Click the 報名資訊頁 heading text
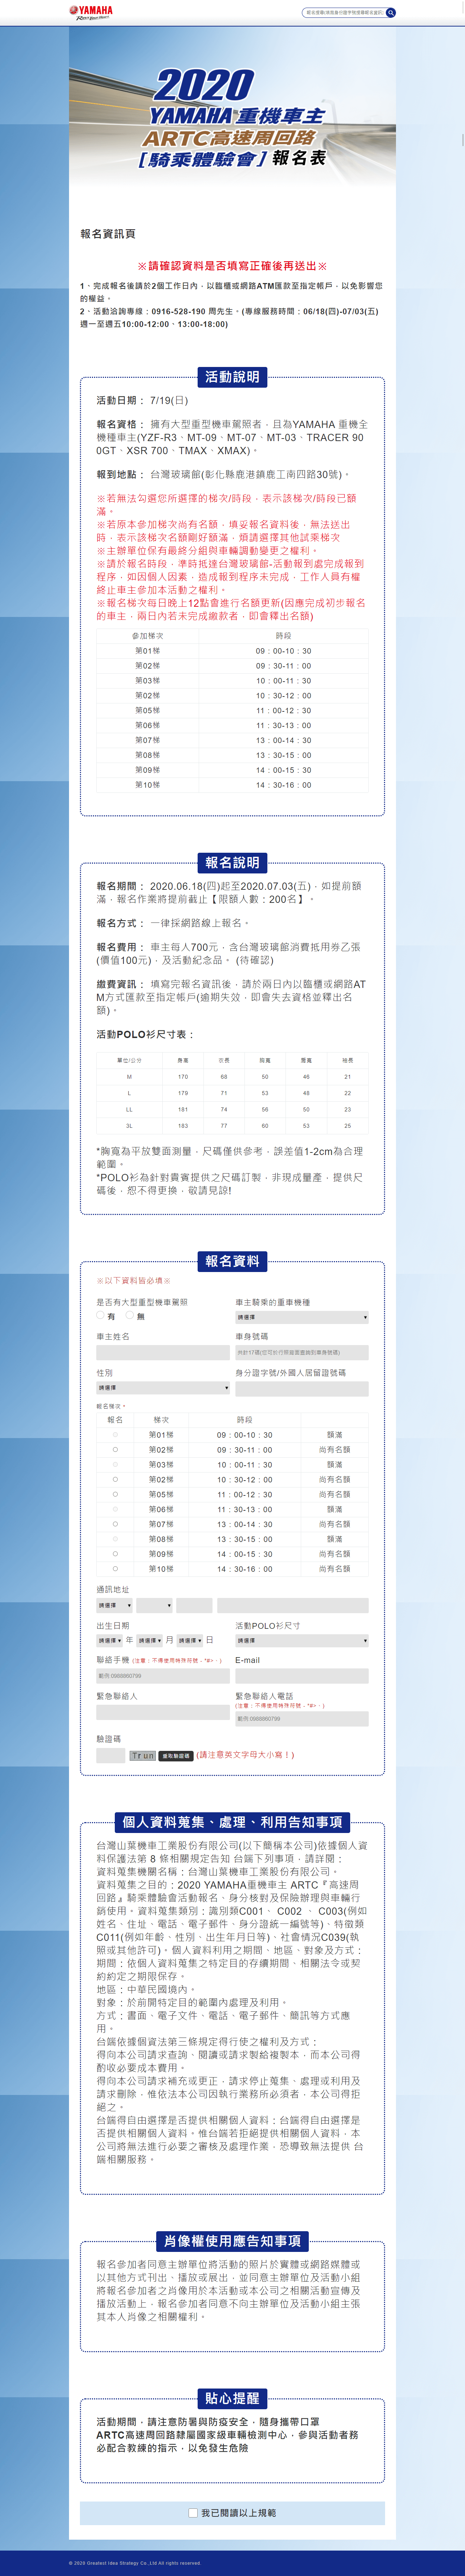465x2576 pixels. (108, 234)
